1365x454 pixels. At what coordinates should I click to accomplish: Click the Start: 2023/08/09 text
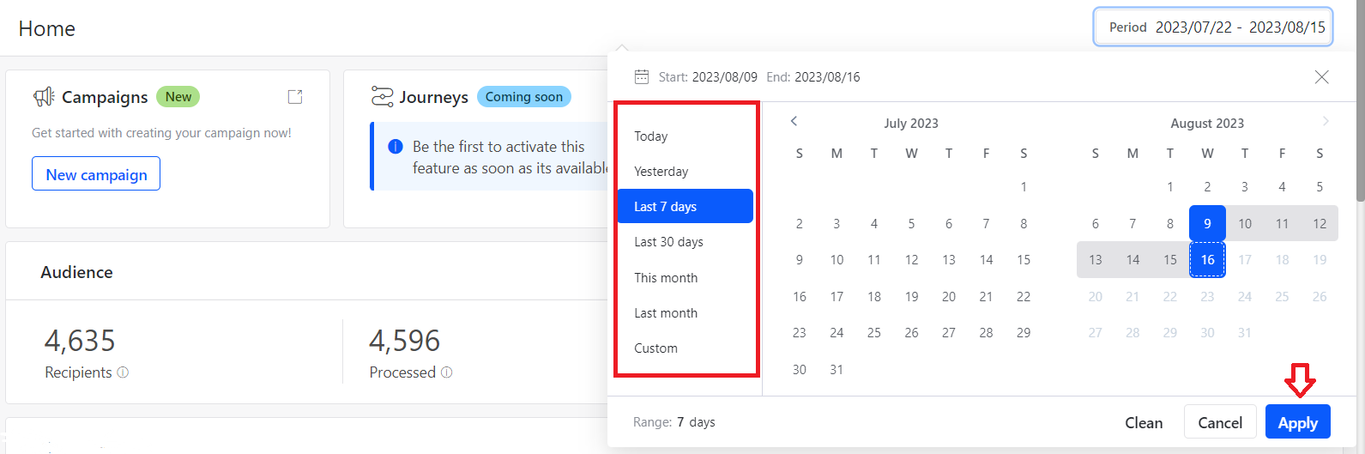[x=708, y=77]
